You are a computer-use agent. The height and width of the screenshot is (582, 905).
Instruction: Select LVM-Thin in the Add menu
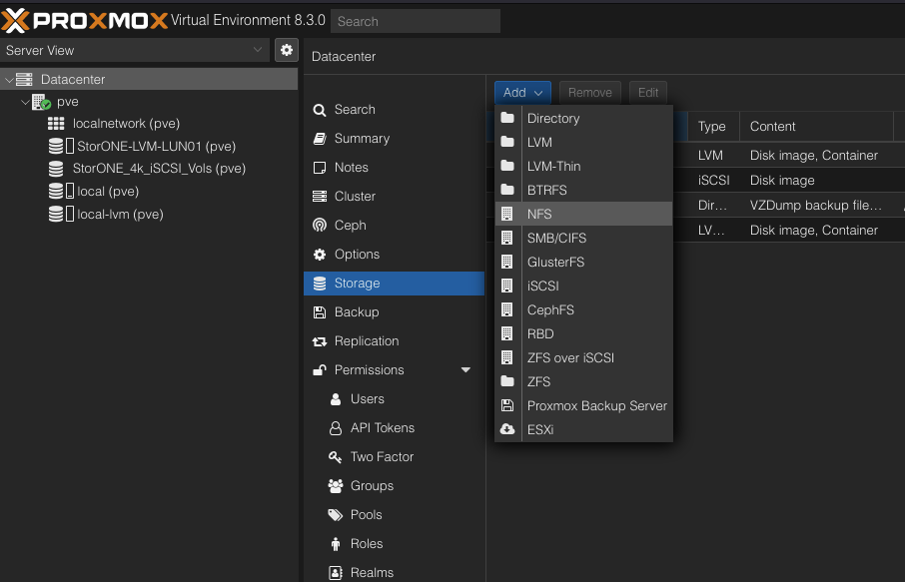[x=583, y=166]
